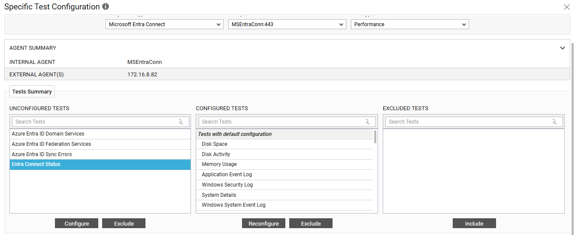Click search icon in Excluded Tests box
This screenshot has height=235, width=575.
pyautogui.click(x=554, y=122)
